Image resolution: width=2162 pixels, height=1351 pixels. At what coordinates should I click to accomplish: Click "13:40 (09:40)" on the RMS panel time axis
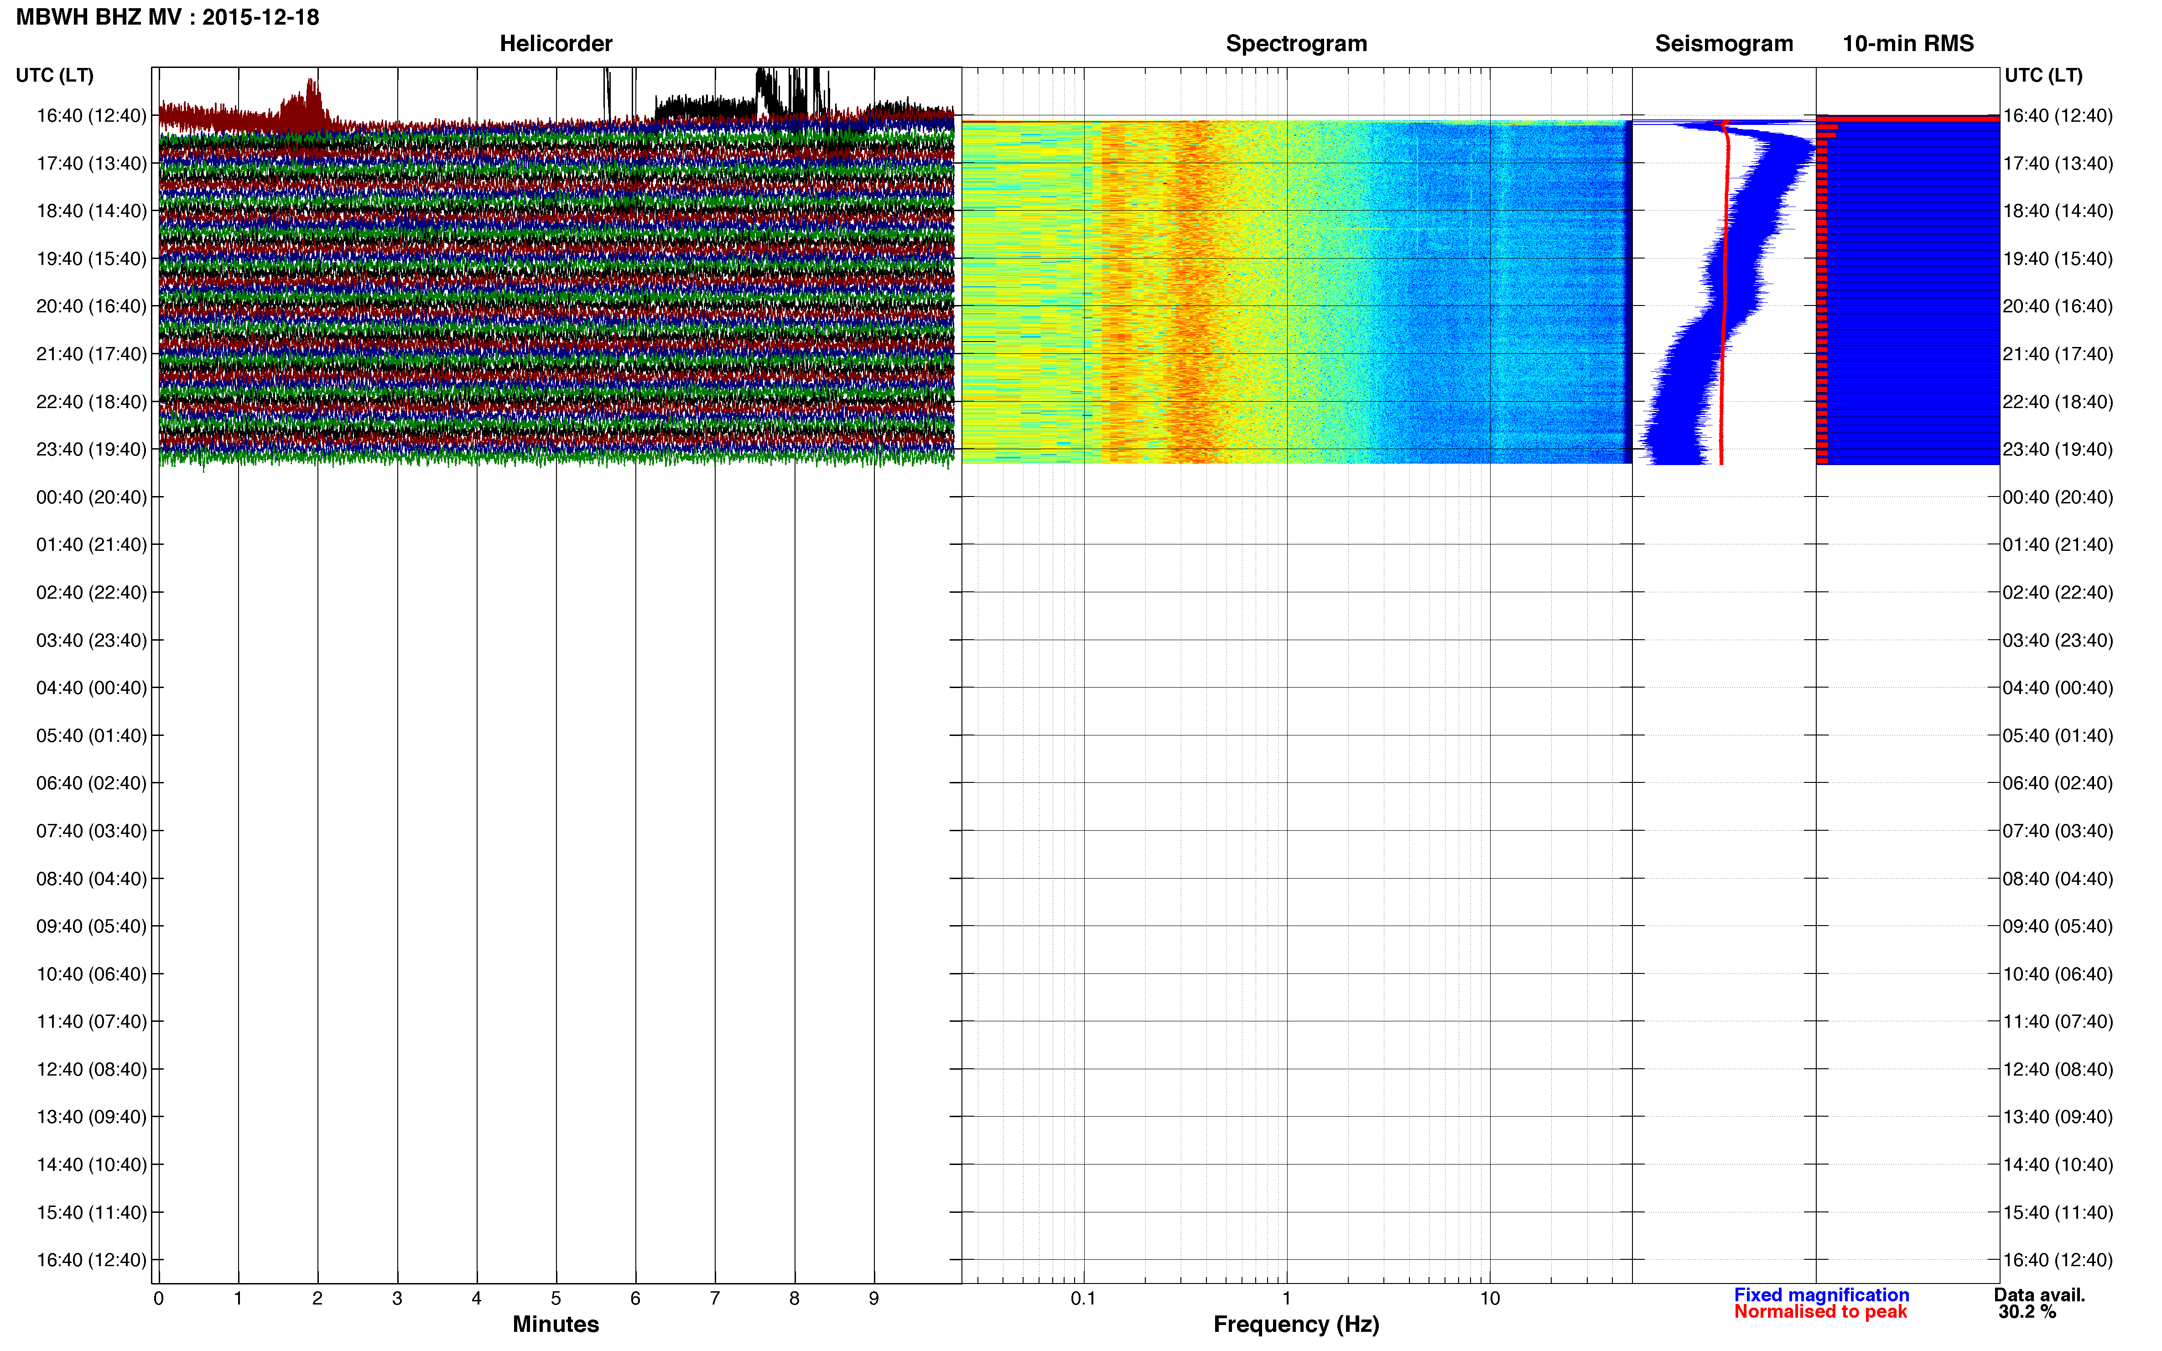click(x=2058, y=1117)
